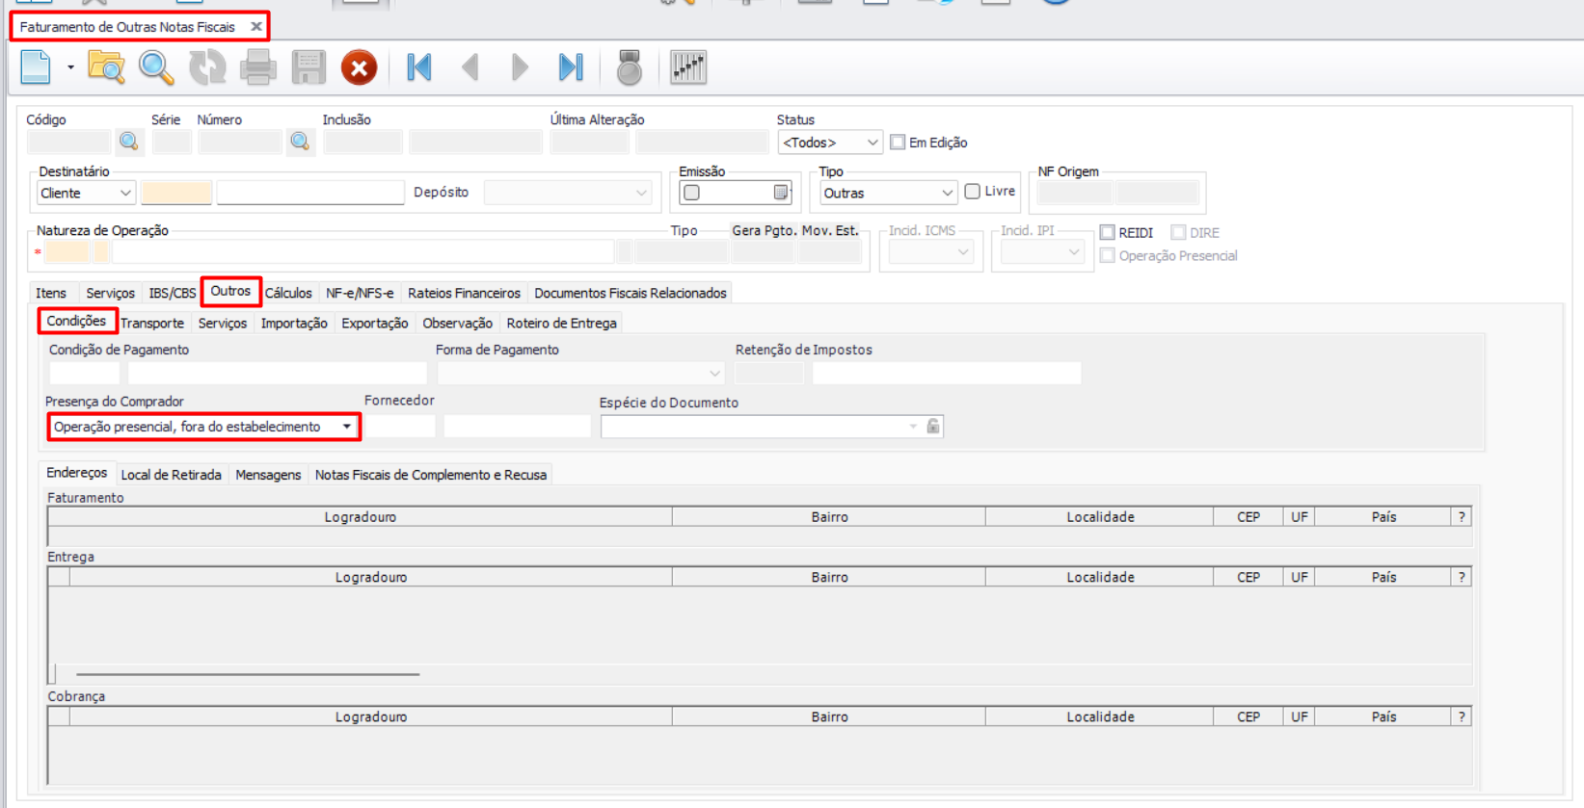The height and width of the screenshot is (808, 1584).
Task: Click the Entrega grid horizontal scrollbar
Action: click(248, 674)
